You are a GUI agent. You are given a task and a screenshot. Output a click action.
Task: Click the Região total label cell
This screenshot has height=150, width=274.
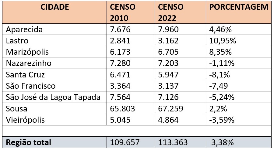29,142
